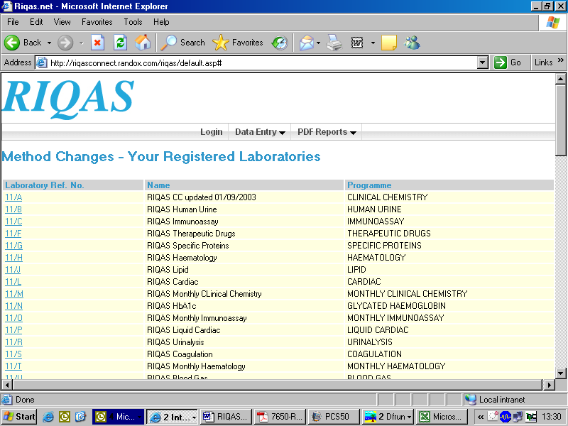
Task: Open laboratory 11/A link
Action: click(13, 197)
